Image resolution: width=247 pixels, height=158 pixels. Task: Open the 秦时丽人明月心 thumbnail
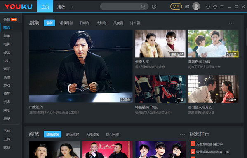(213, 89)
